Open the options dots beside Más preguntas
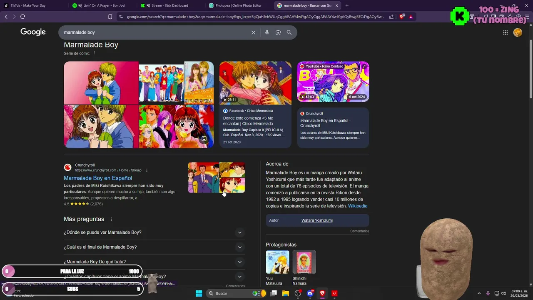The width and height of the screenshot is (533, 300). [111, 219]
